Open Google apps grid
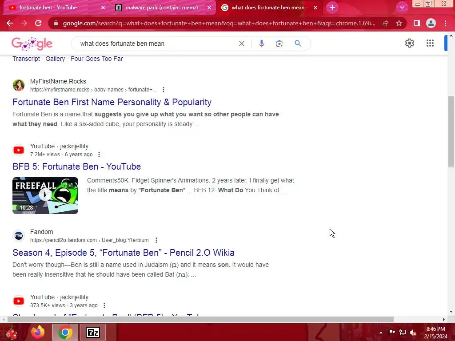 click(430, 43)
